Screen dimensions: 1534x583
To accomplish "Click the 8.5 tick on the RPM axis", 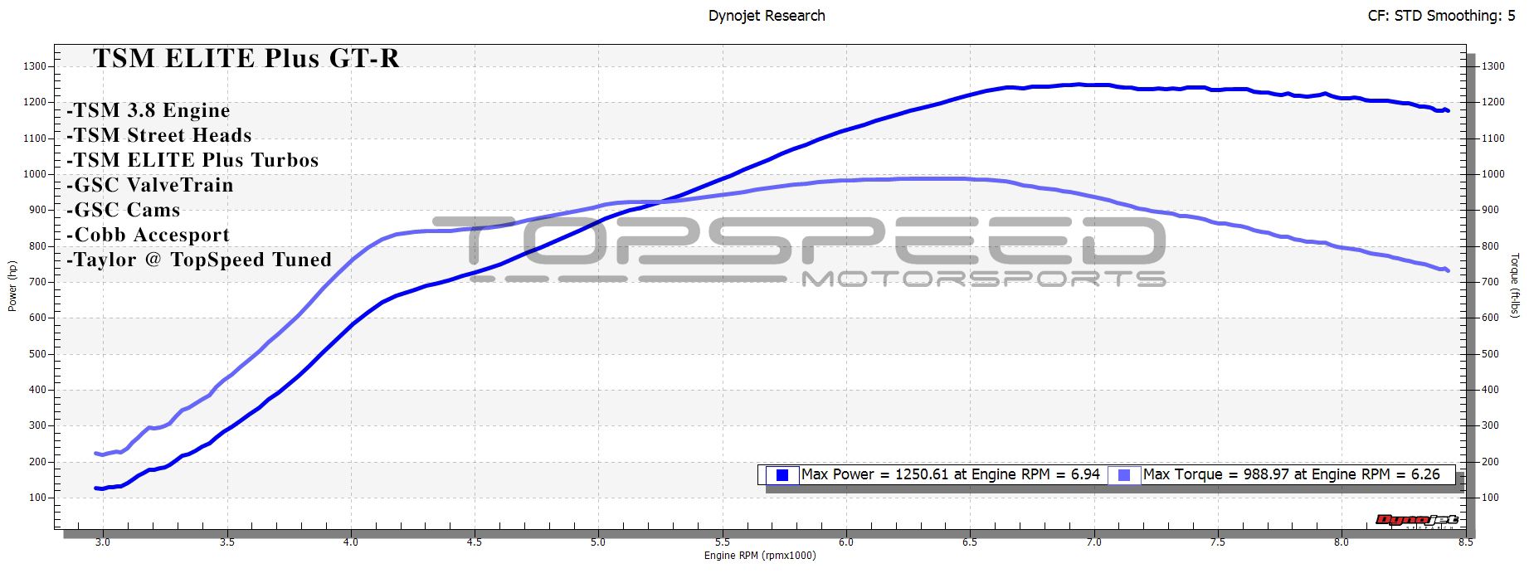I will [1465, 542].
